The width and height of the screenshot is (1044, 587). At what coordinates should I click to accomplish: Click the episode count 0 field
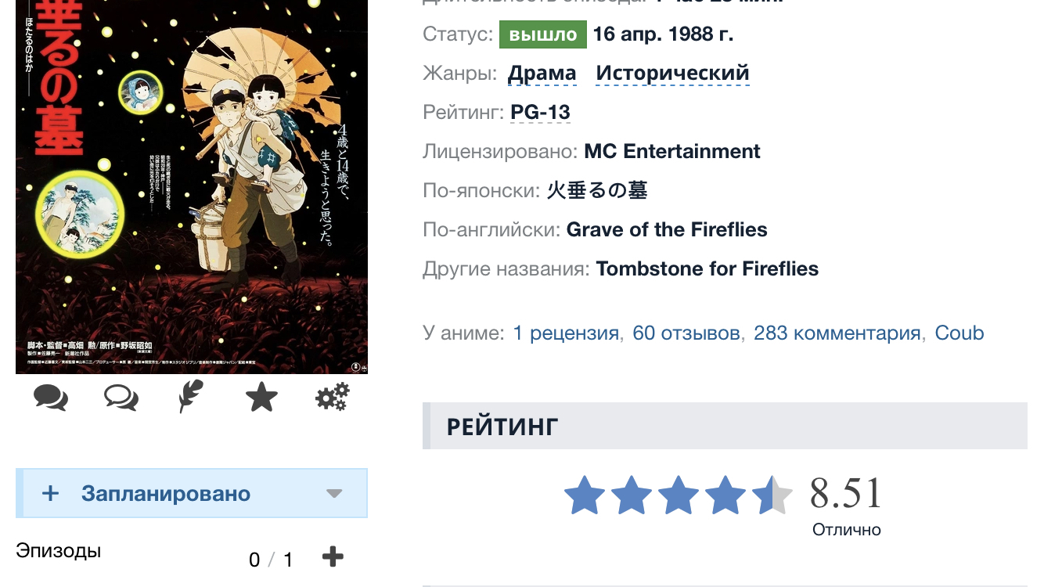(254, 560)
